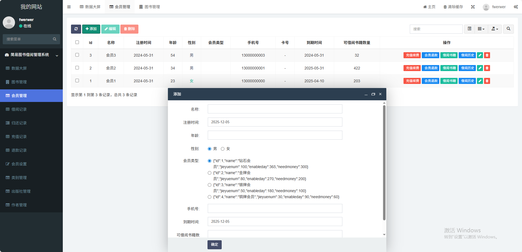Click red trash delete icon for 会员2
Viewport: 522px width, 252px height.
487,68
